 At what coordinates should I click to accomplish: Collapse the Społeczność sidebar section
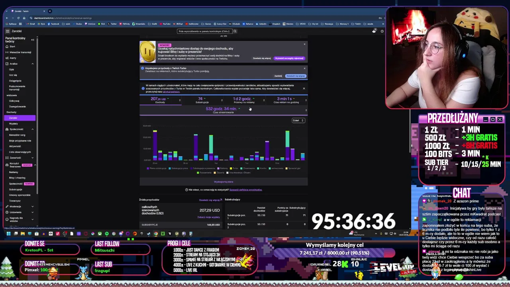33,129
